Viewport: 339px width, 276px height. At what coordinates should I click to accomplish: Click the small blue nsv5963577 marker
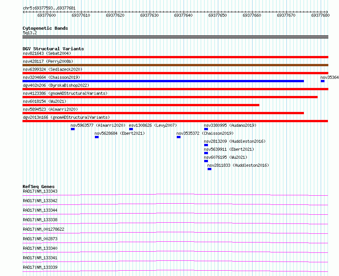click(x=73, y=129)
